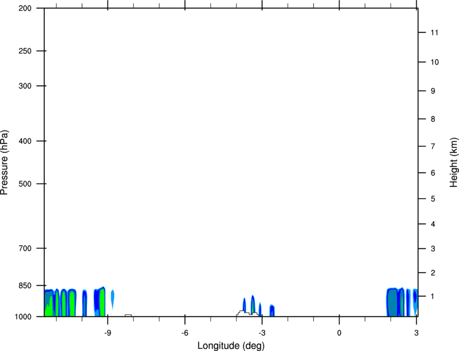Click the 3 longitude tick label
Viewport: 459px width, 351px height.
click(x=416, y=333)
